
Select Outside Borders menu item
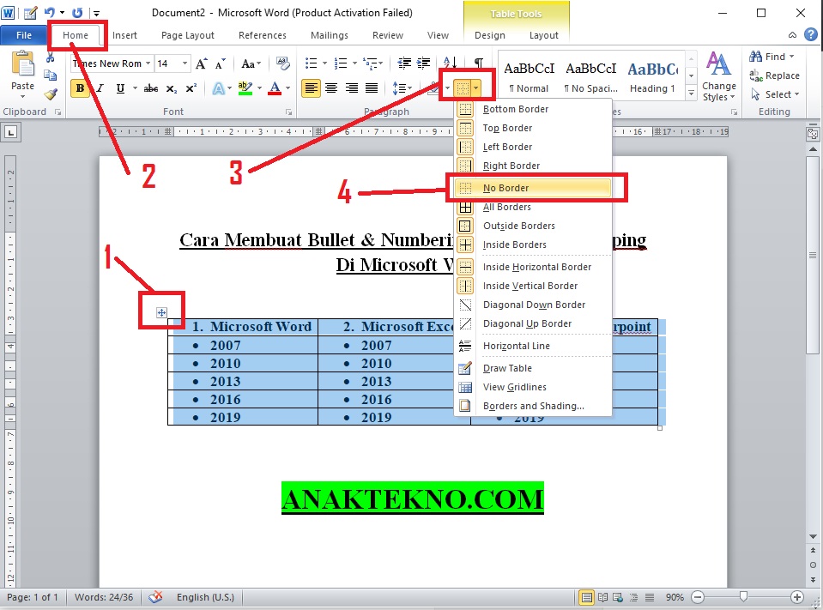coord(532,226)
